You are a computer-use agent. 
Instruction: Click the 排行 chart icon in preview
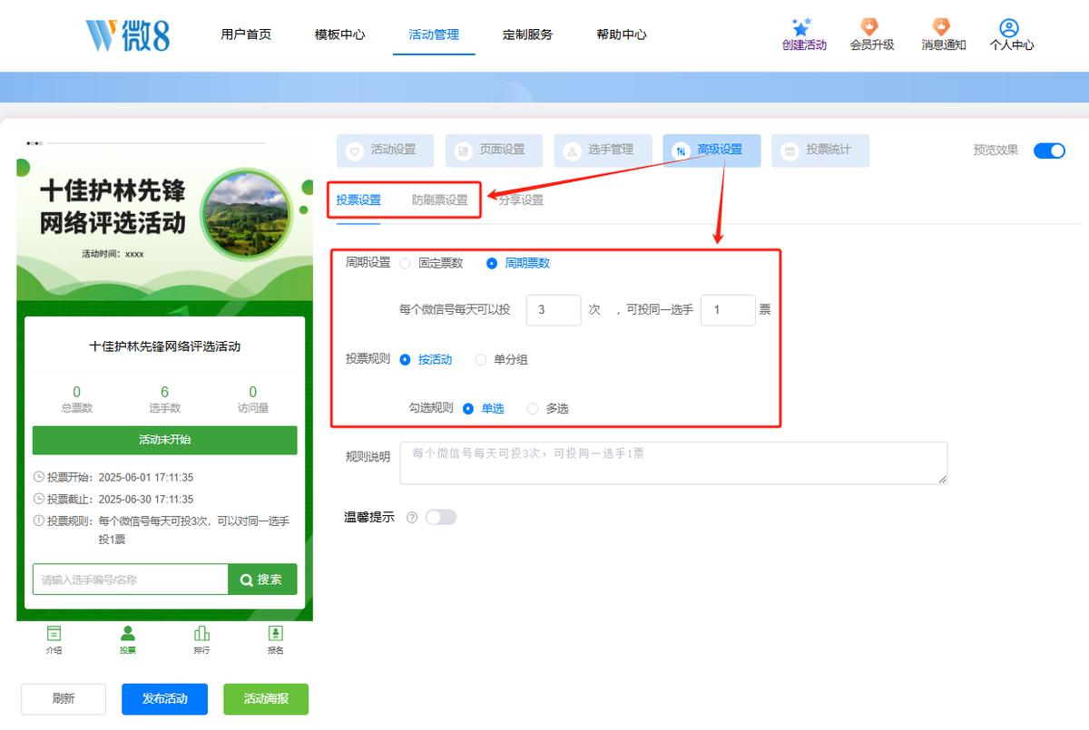201,633
